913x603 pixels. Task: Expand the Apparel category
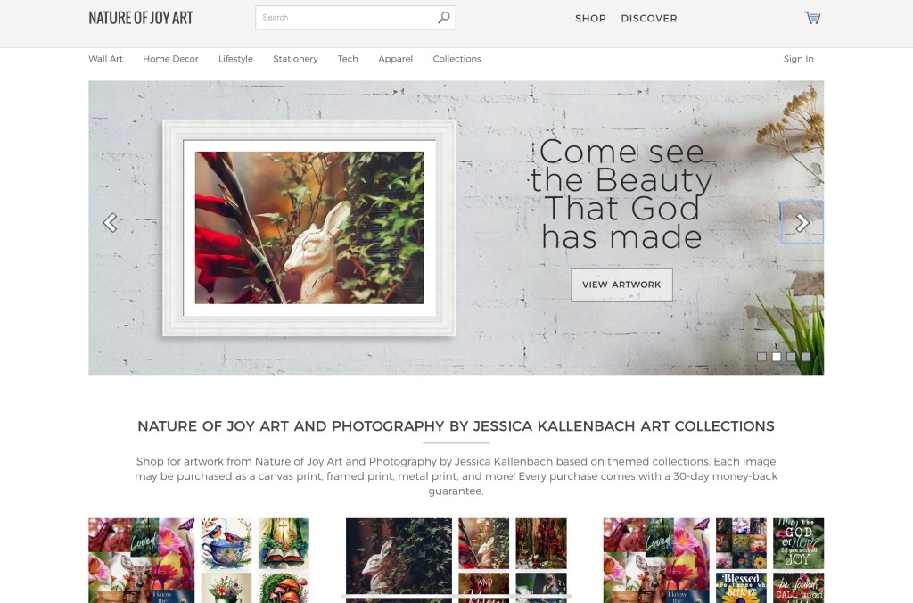pos(395,59)
